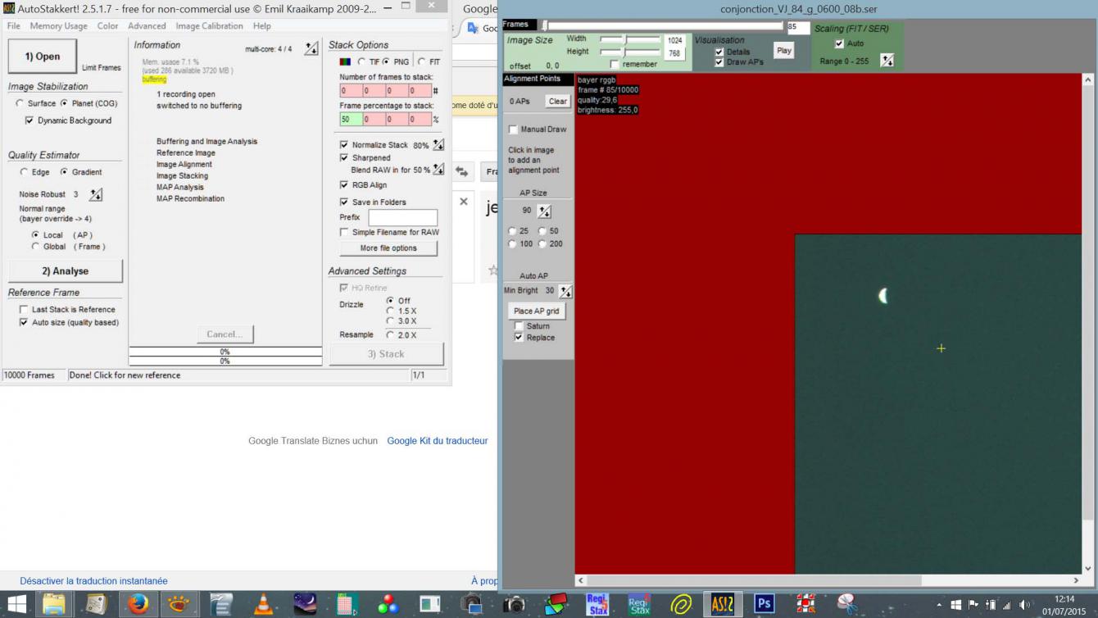Image resolution: width=1098 pixels, height=618 pixels.
Task: Open the Advanced menu
Action: coord(147,26)
